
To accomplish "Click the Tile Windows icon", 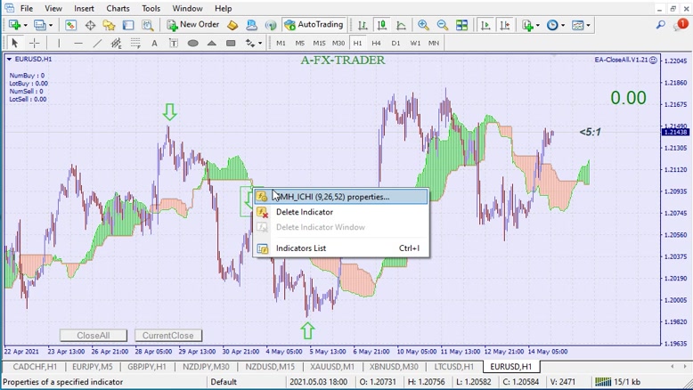I will [462, 25].
